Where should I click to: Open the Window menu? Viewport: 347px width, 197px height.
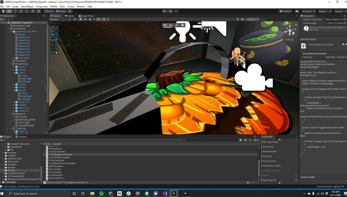[81, 6]
